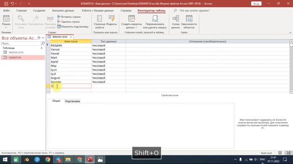Select the Fevral field name cell
Viewport: 293px width, 164px height.
coord(71,54)
